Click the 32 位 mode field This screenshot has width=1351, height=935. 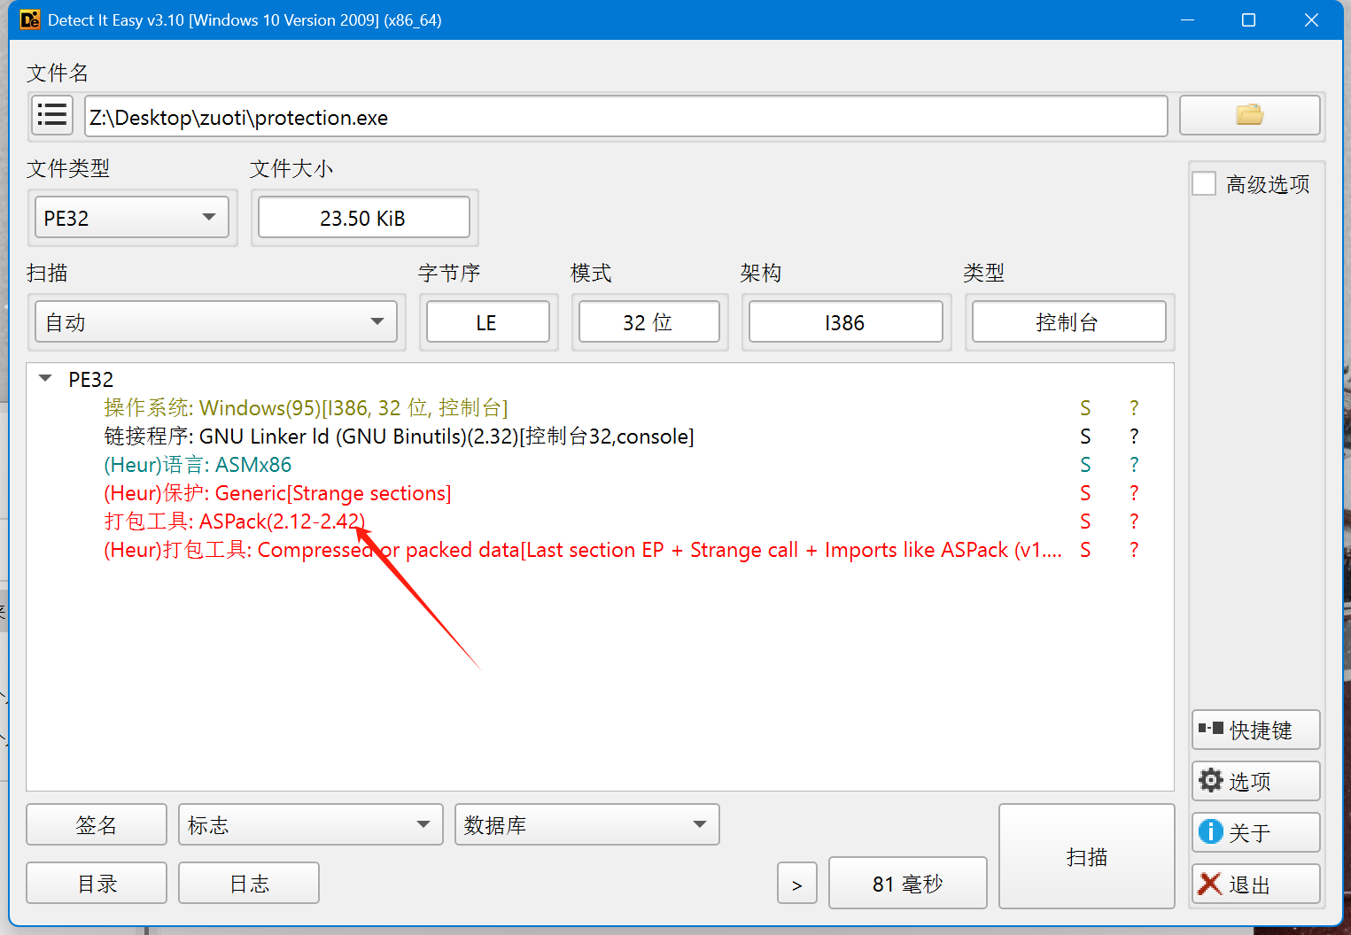[x=649, y=322]
